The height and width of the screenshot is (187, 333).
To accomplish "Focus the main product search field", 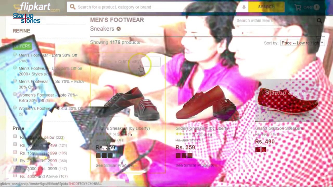I will coord(157,7).
